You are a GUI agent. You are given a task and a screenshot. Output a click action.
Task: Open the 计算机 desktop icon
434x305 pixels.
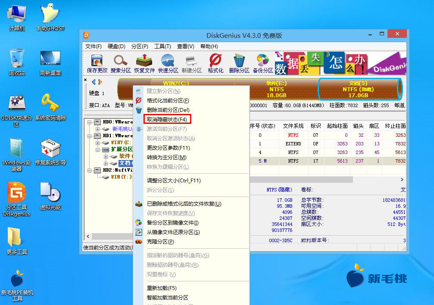17,18
